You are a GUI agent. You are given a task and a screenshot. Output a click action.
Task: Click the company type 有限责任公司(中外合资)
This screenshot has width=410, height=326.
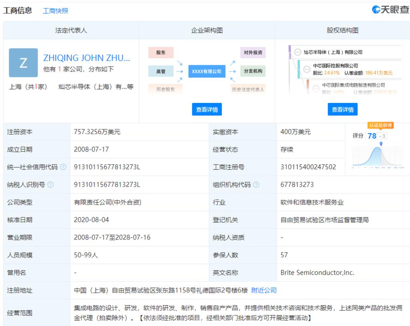coord(107,202)
